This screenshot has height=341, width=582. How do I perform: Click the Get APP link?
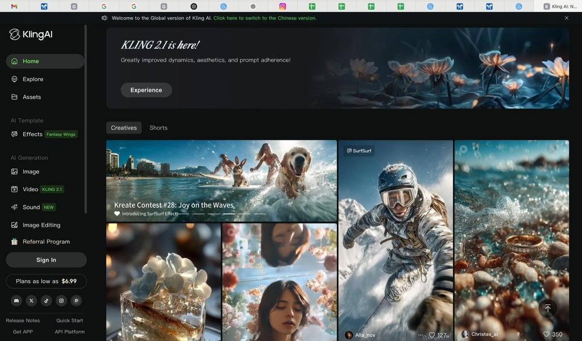coord(23,332)
